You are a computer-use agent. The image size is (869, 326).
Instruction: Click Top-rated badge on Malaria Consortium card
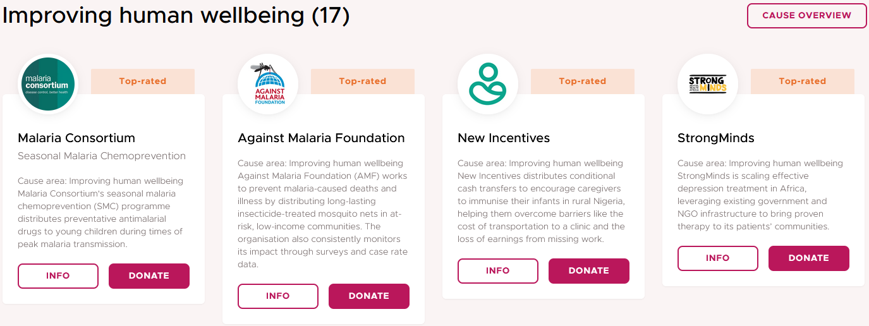143,81
